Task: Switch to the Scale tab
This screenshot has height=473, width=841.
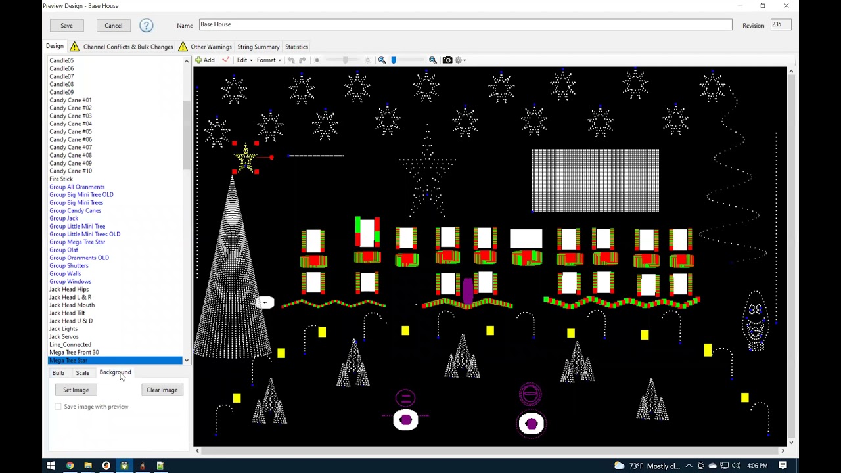Action: click(x=82, y=373)
